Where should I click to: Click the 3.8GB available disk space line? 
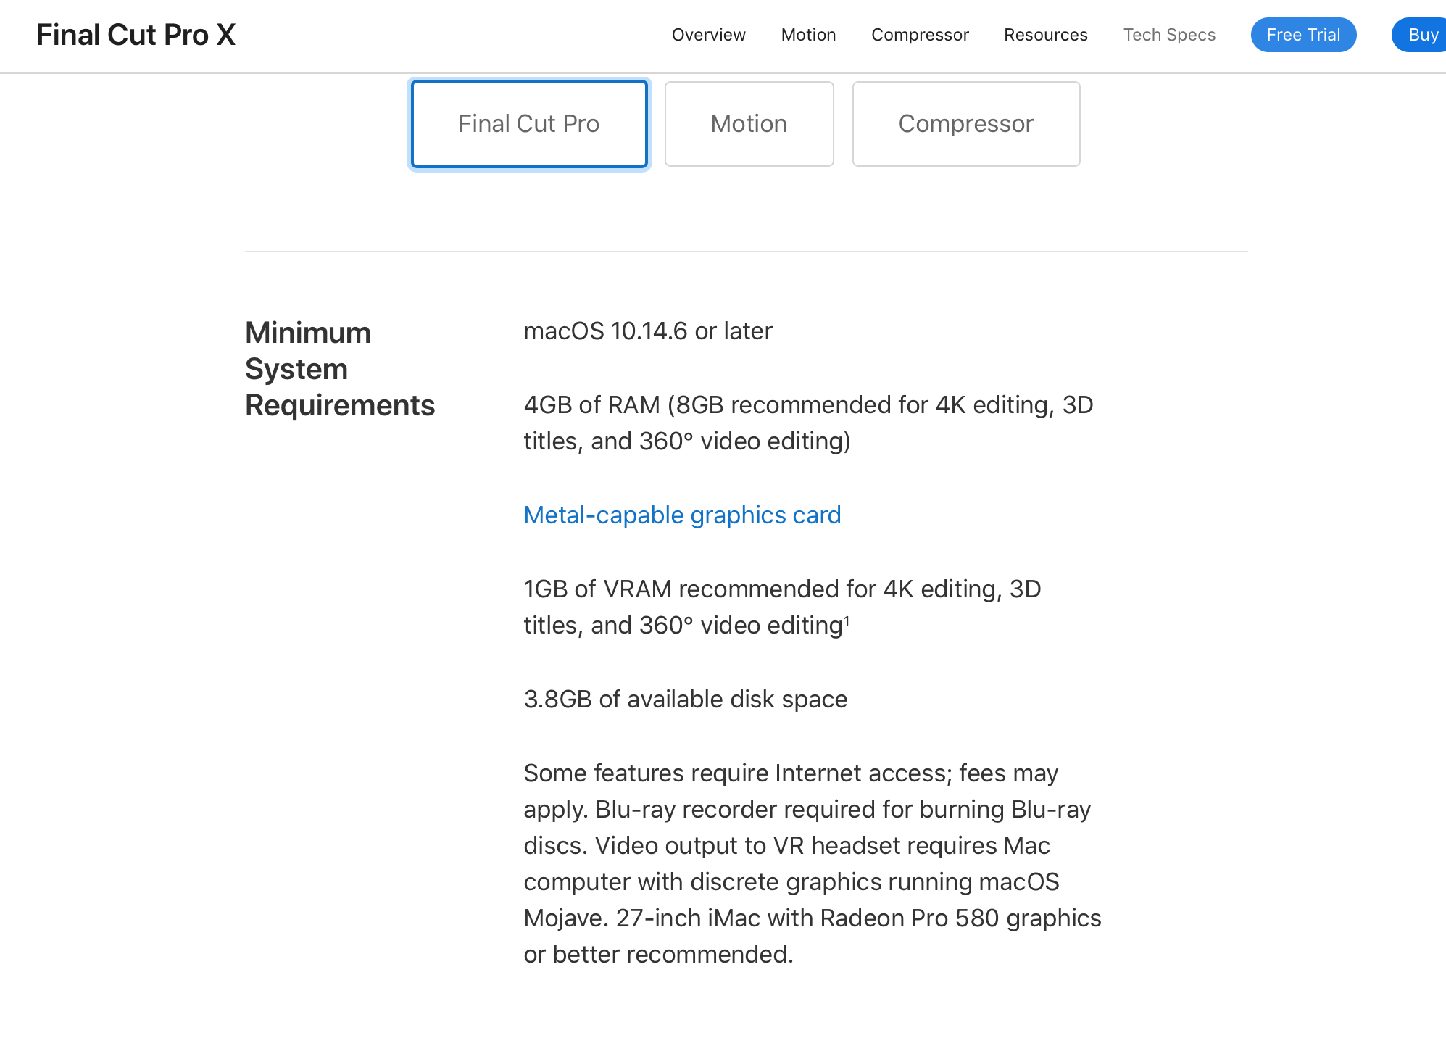(x=685, y=699)
